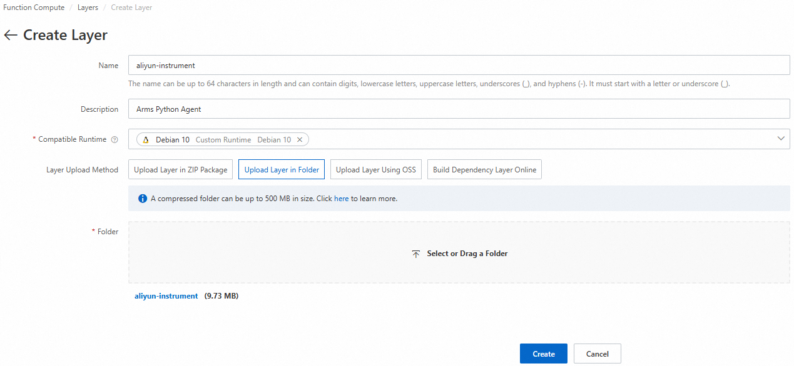Click the Create Layer breadcrumb text

(131, 7)
